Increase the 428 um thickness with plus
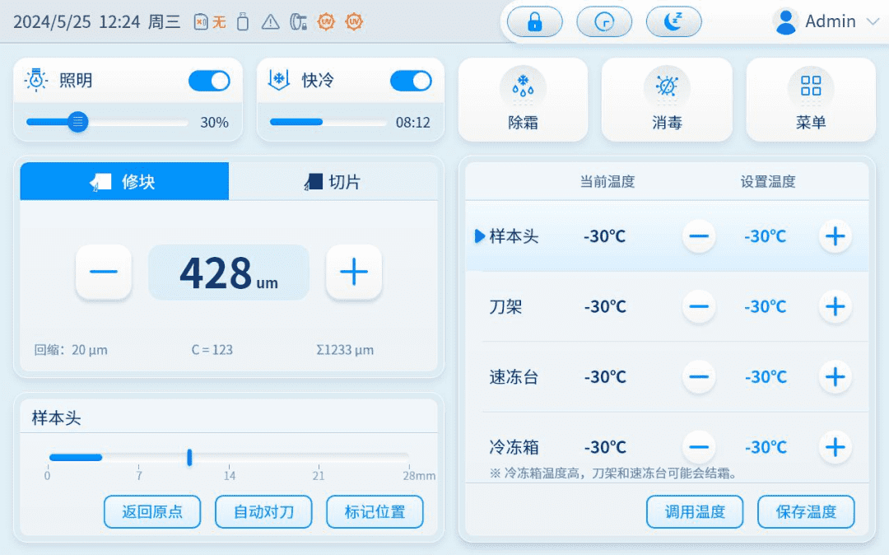 (354, 272)
